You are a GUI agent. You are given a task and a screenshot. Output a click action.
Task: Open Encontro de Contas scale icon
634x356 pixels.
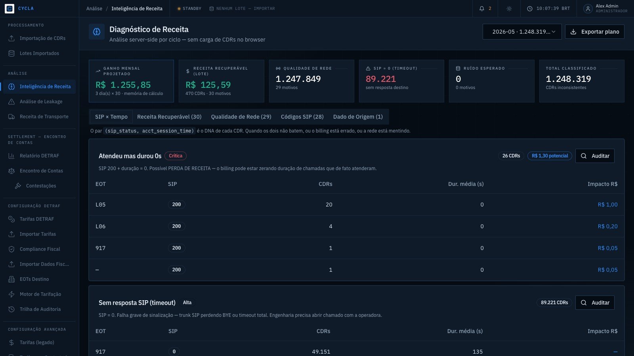11,171
